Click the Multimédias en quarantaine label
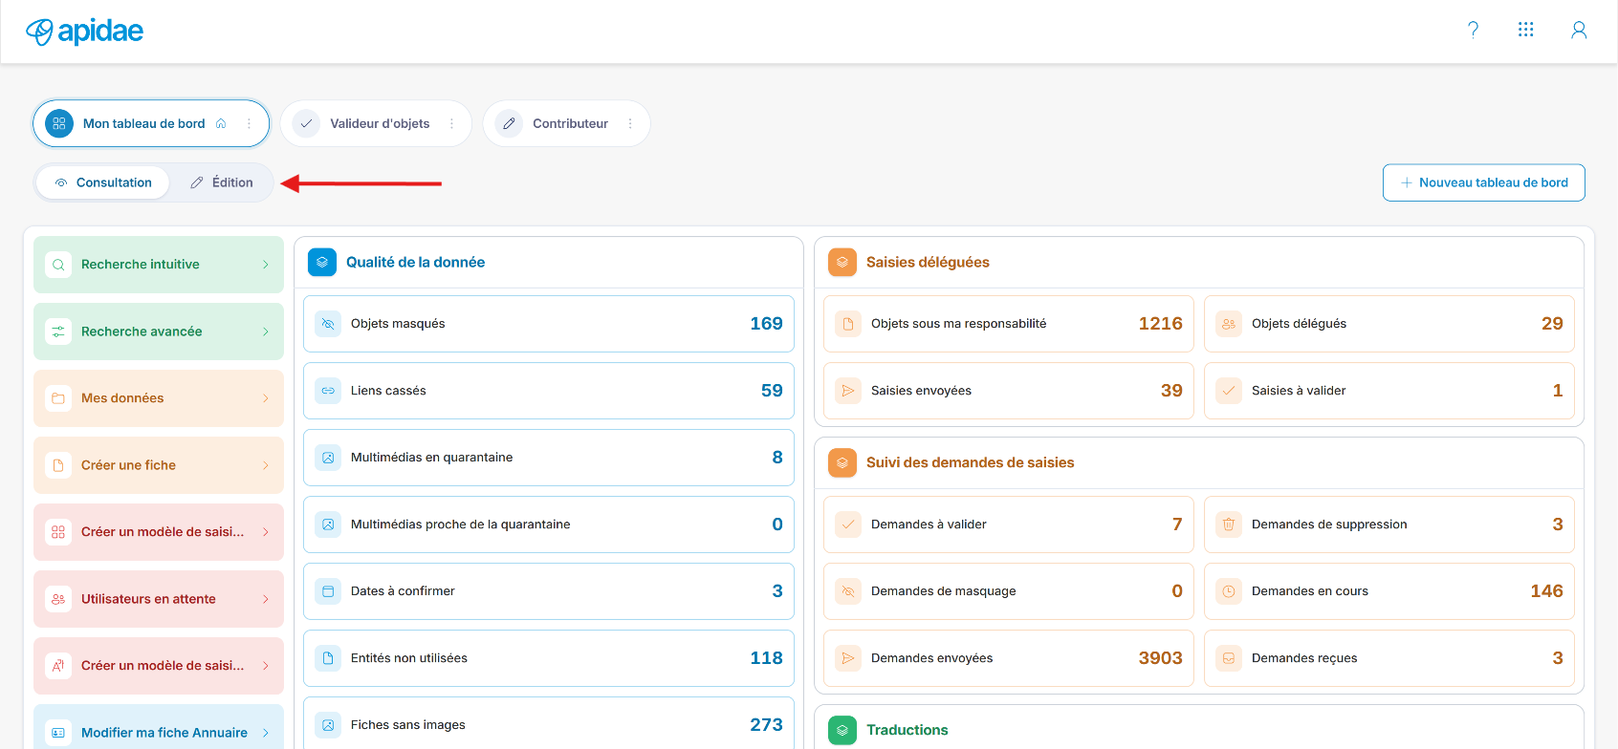Screen dimensions: 1618x749 (x=431, y=458)
